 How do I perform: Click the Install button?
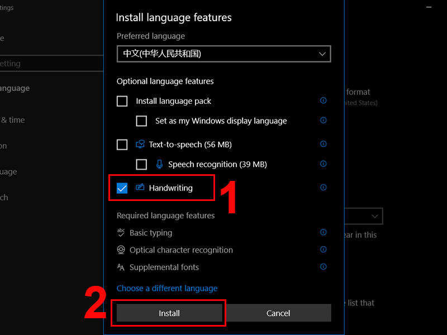click(169, 313)
